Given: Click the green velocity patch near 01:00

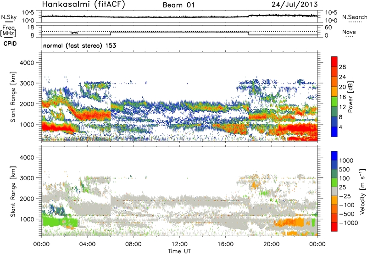Looking at the screenshot, I should coord(60,221).
